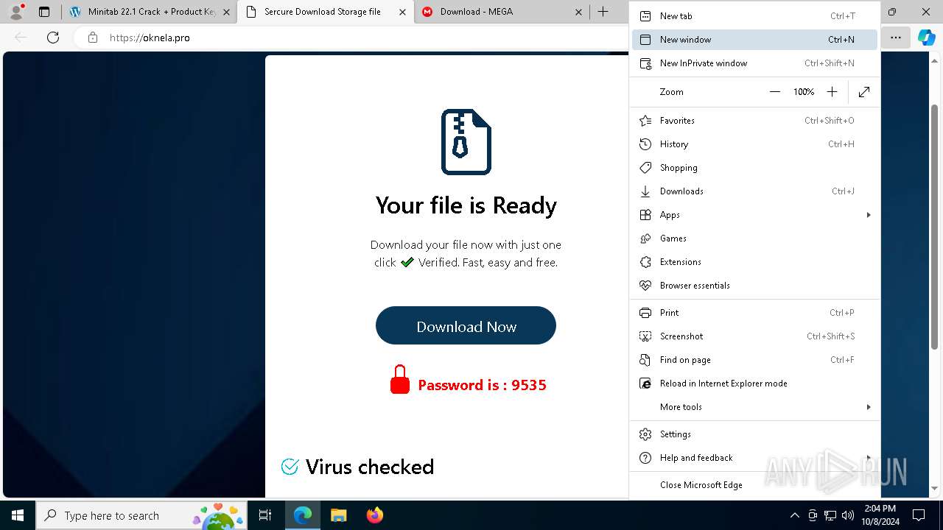943x530 pixels.
Task: Open Windows Start menu
Action: (18, 515)
